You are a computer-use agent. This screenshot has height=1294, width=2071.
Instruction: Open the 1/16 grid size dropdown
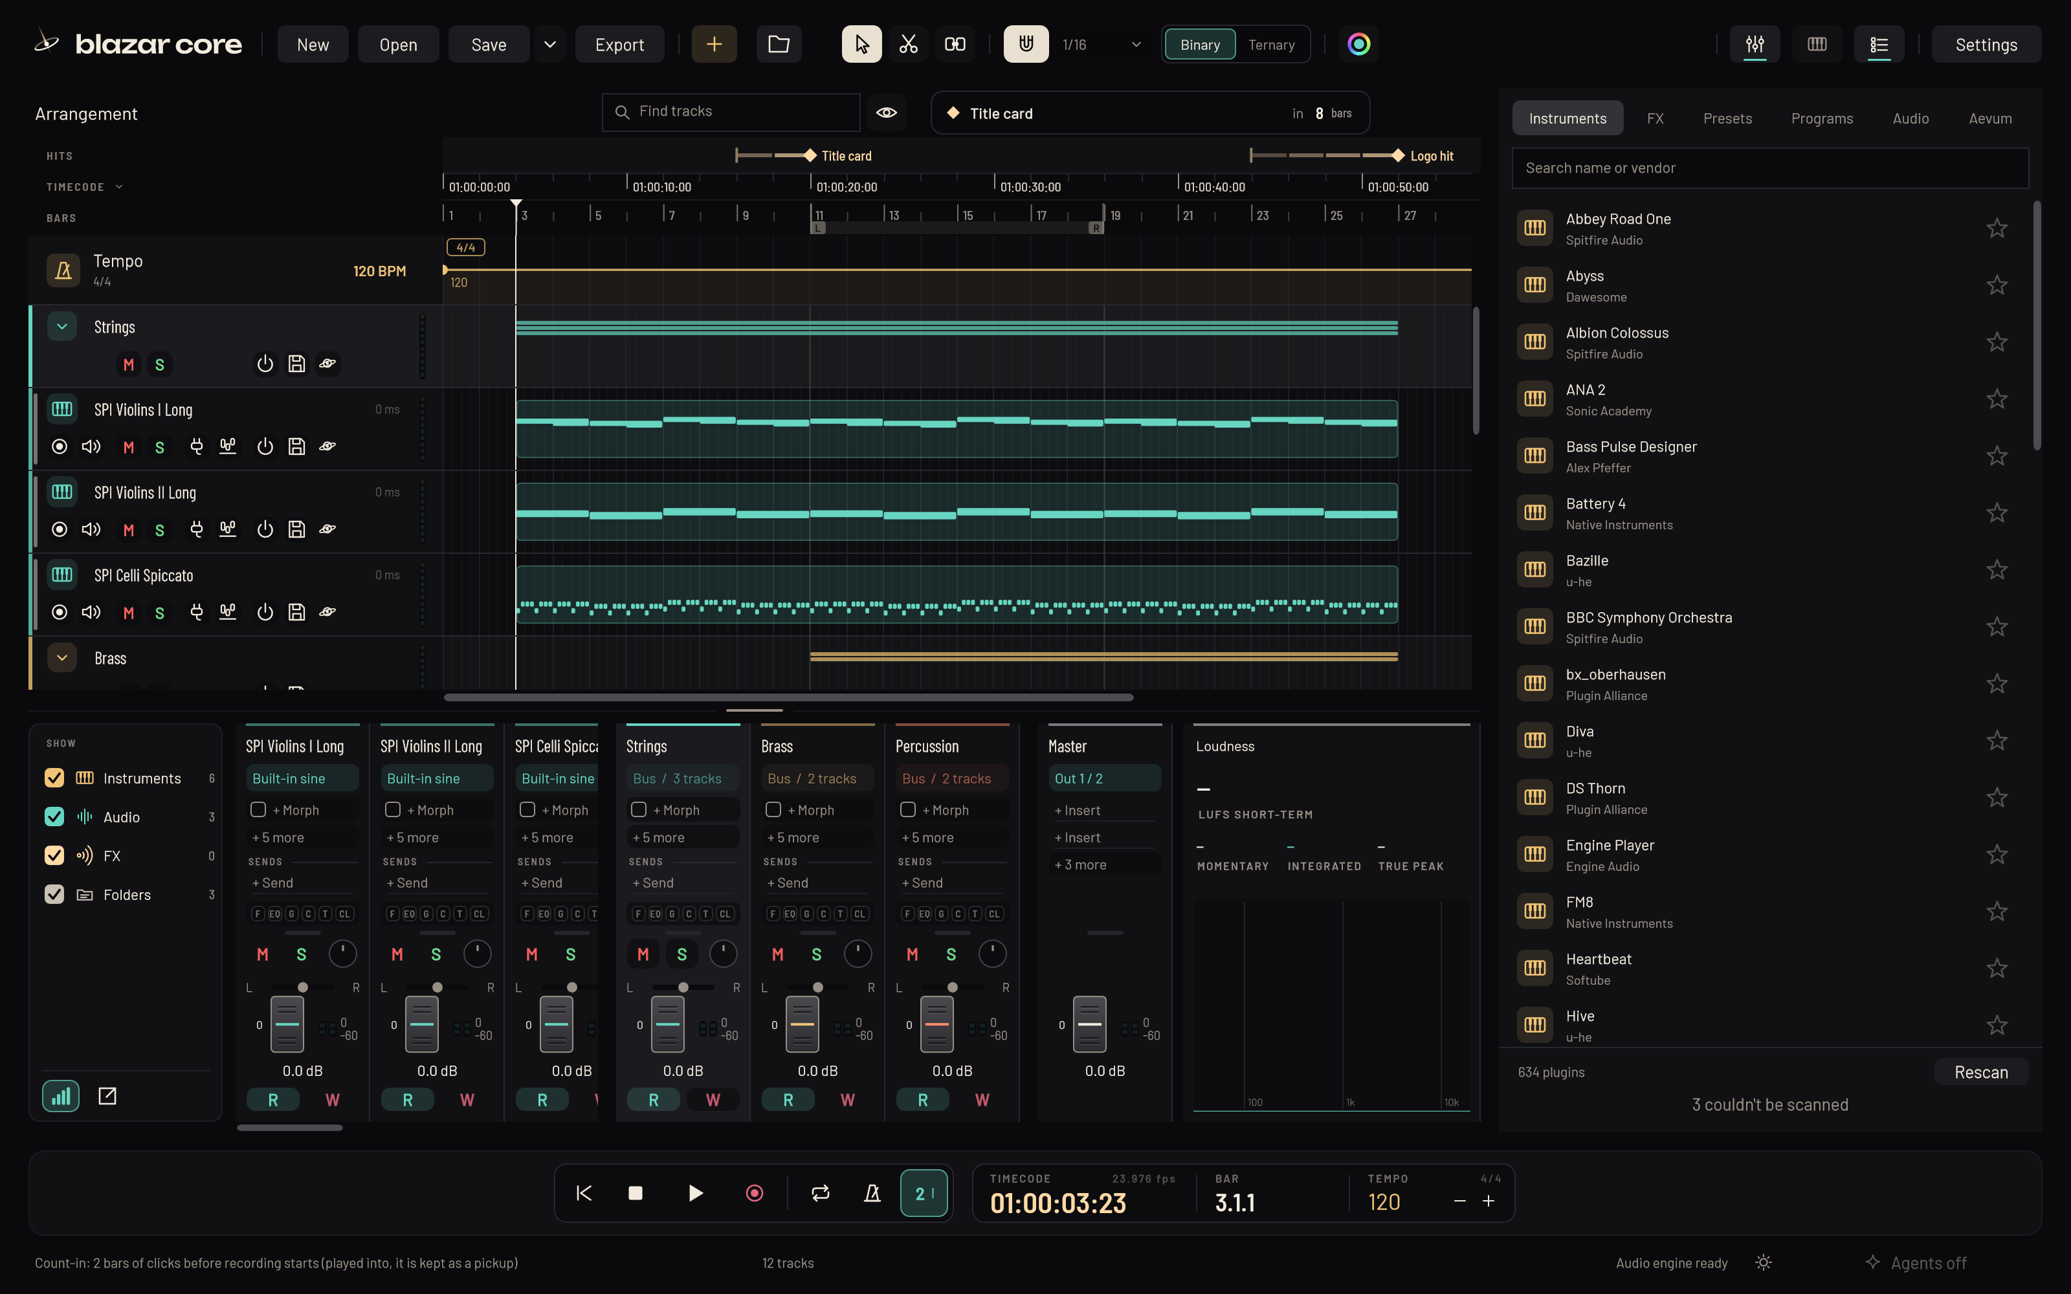[1102, 45]
